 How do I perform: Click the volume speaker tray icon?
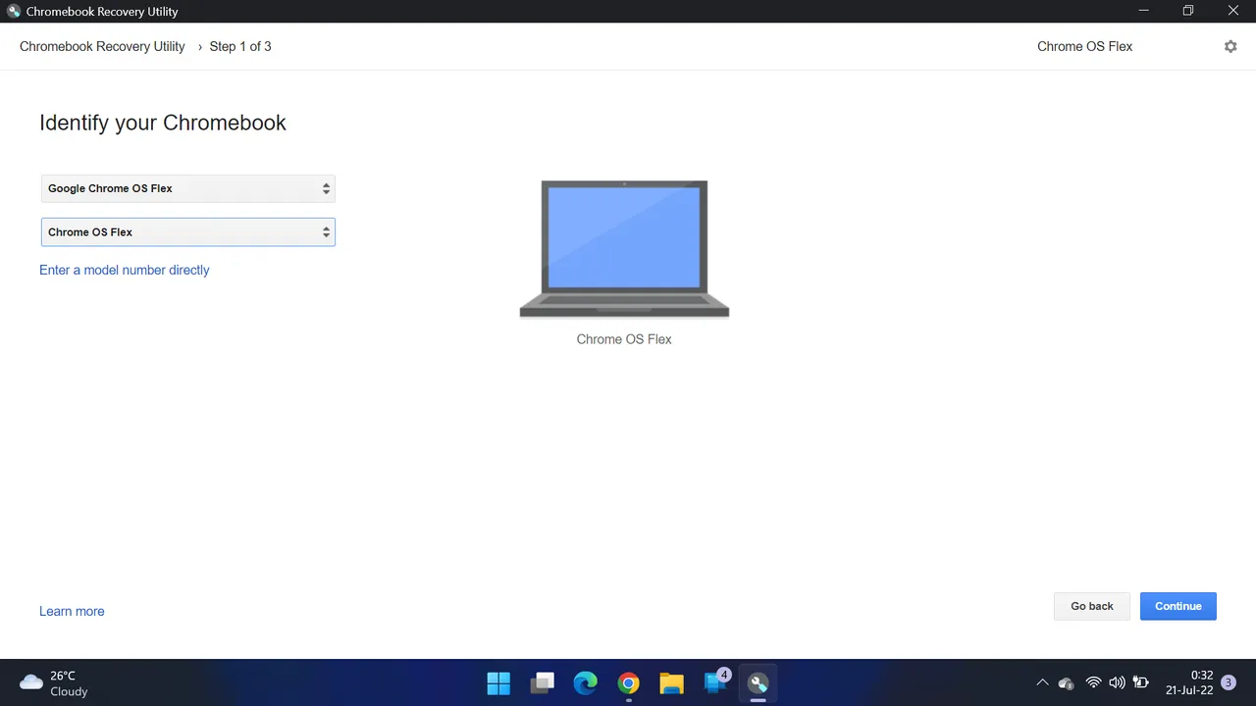1117,682
